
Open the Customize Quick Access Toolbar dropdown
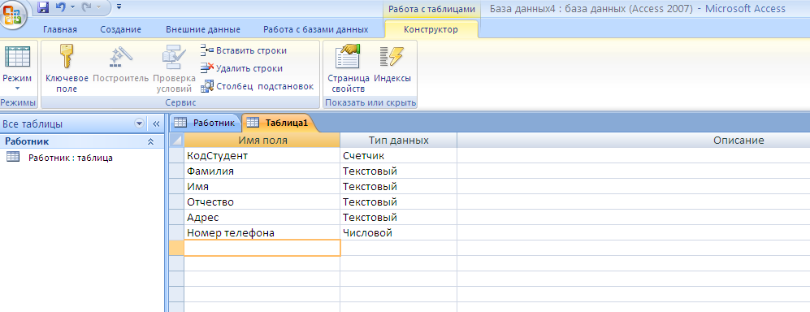119,7
